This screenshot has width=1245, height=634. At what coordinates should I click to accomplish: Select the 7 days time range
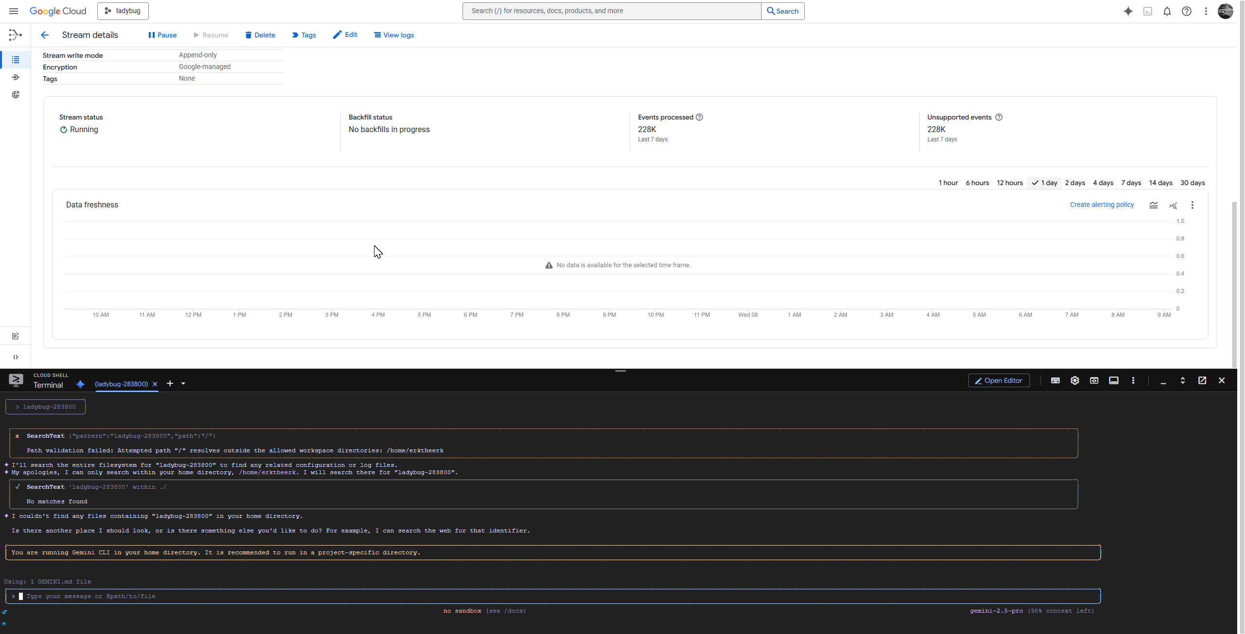pos(1131,183)
